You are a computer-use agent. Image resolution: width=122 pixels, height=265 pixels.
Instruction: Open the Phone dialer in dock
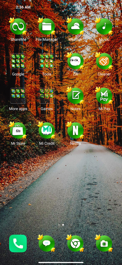[18, 244]
